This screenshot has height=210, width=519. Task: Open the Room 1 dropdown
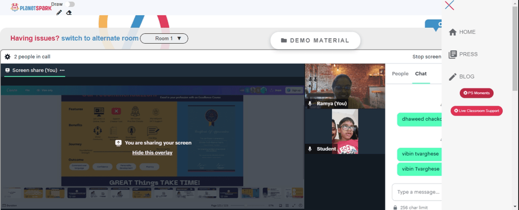164,39
